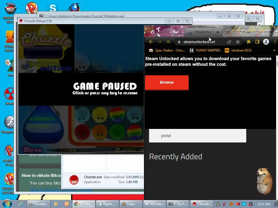
Task: Click the Recently Added heading
Action: click(x=176, y=157)
